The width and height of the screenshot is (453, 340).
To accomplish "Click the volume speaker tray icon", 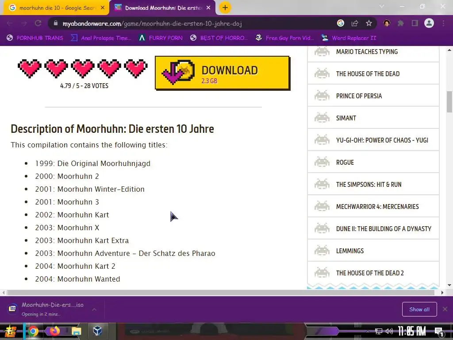I will [389, 331].
